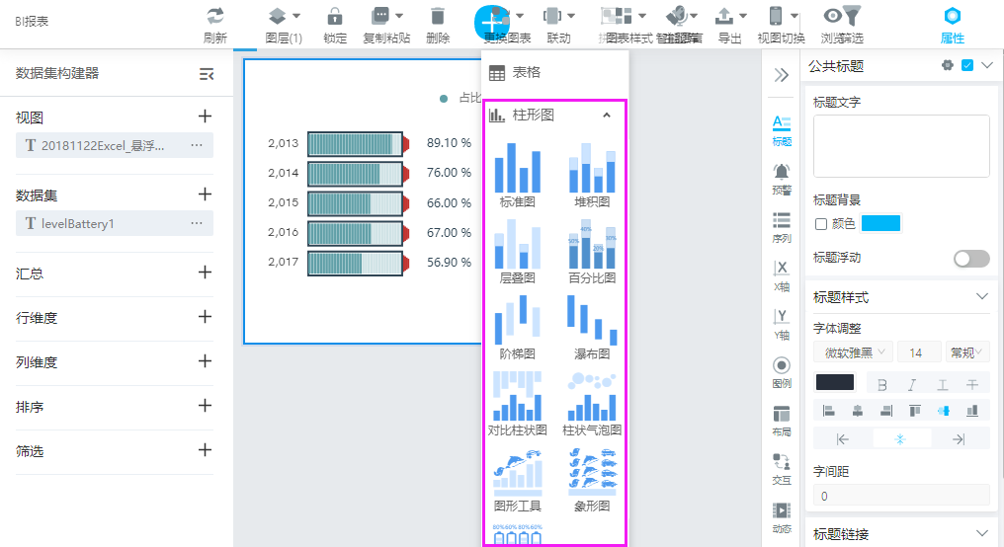Click the font size 14 field

click(919, 352)
